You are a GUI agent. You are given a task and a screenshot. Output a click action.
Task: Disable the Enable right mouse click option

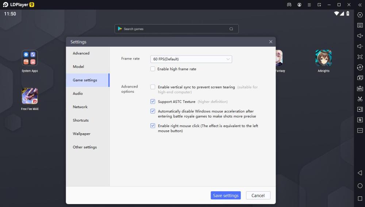153,126
